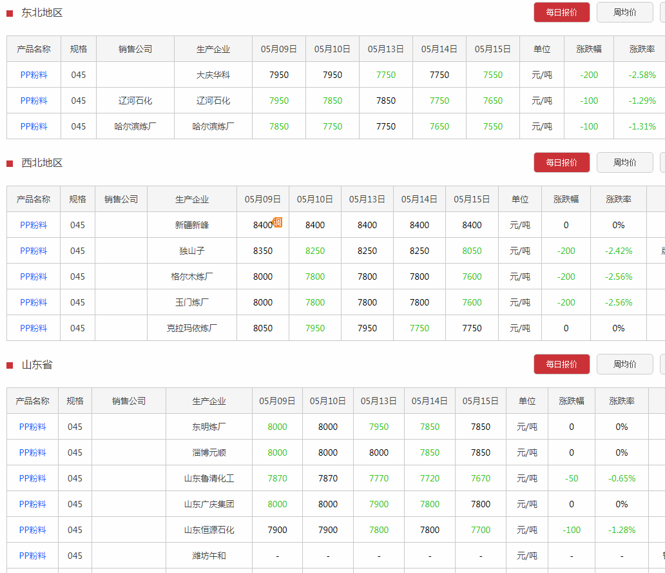665x573 pixels.
Task: Select 每日报价 tab in 山东省 section
Action: click(x=561, y=364)
